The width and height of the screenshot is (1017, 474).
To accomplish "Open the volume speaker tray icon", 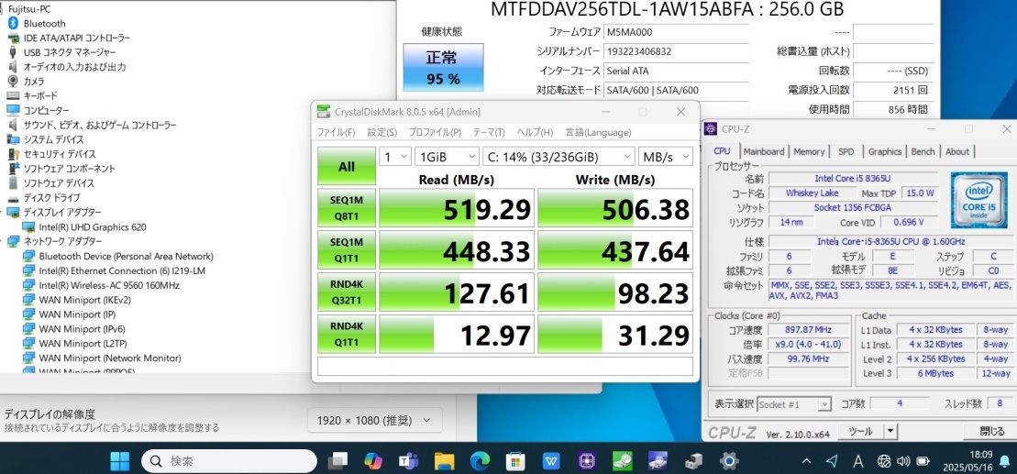I will point(903,462).
